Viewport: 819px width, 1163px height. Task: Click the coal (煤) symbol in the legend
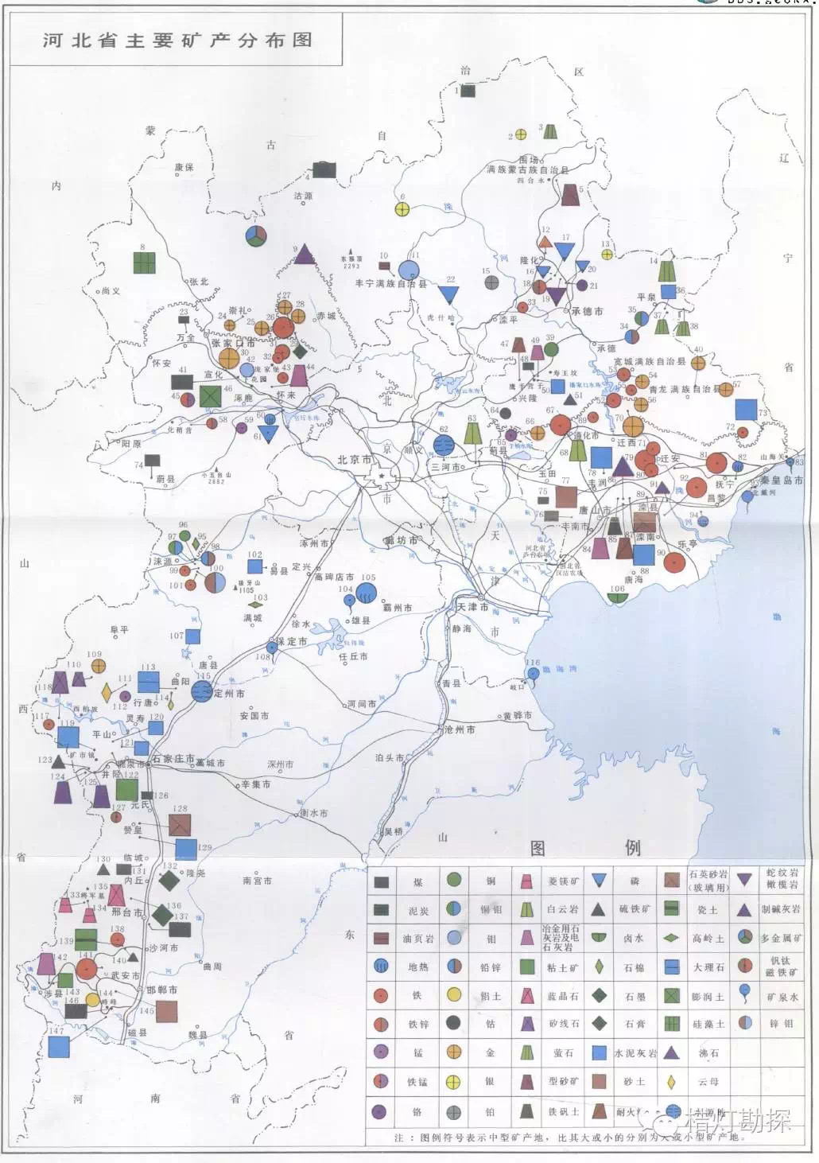point(382,882)
